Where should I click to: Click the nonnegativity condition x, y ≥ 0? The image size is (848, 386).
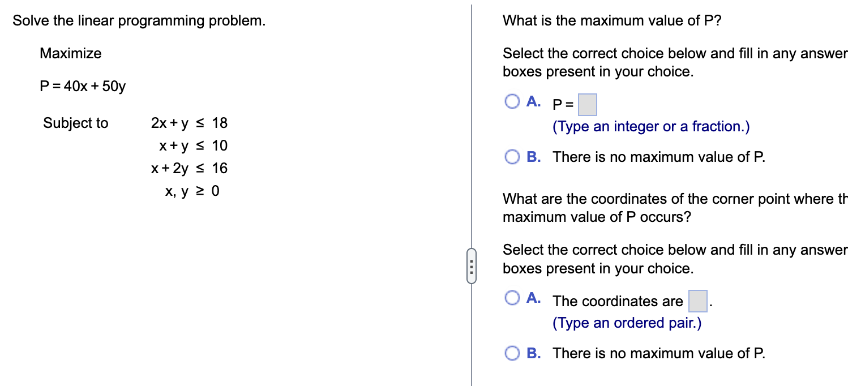(x=192, y=191)
